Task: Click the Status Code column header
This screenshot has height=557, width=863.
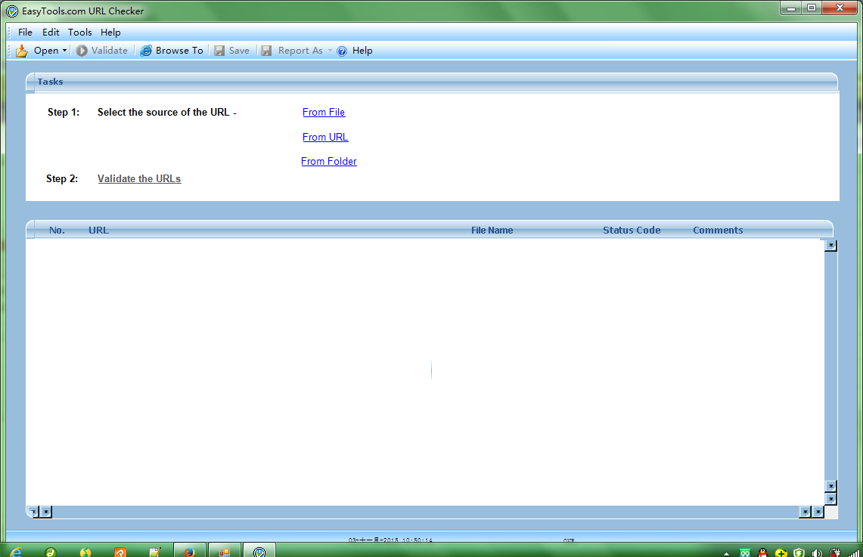Action: pyautogui.click(x=632, y=231)
